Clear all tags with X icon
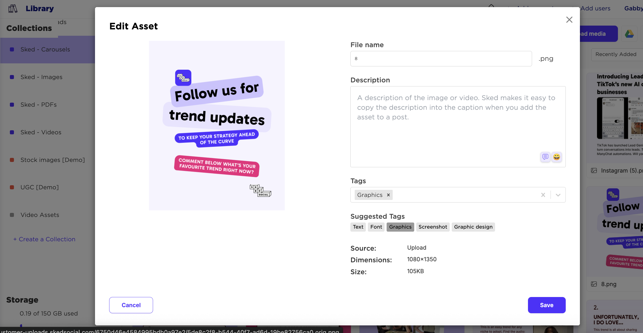The height and width of the screenshot is (333, 643). 543,195
